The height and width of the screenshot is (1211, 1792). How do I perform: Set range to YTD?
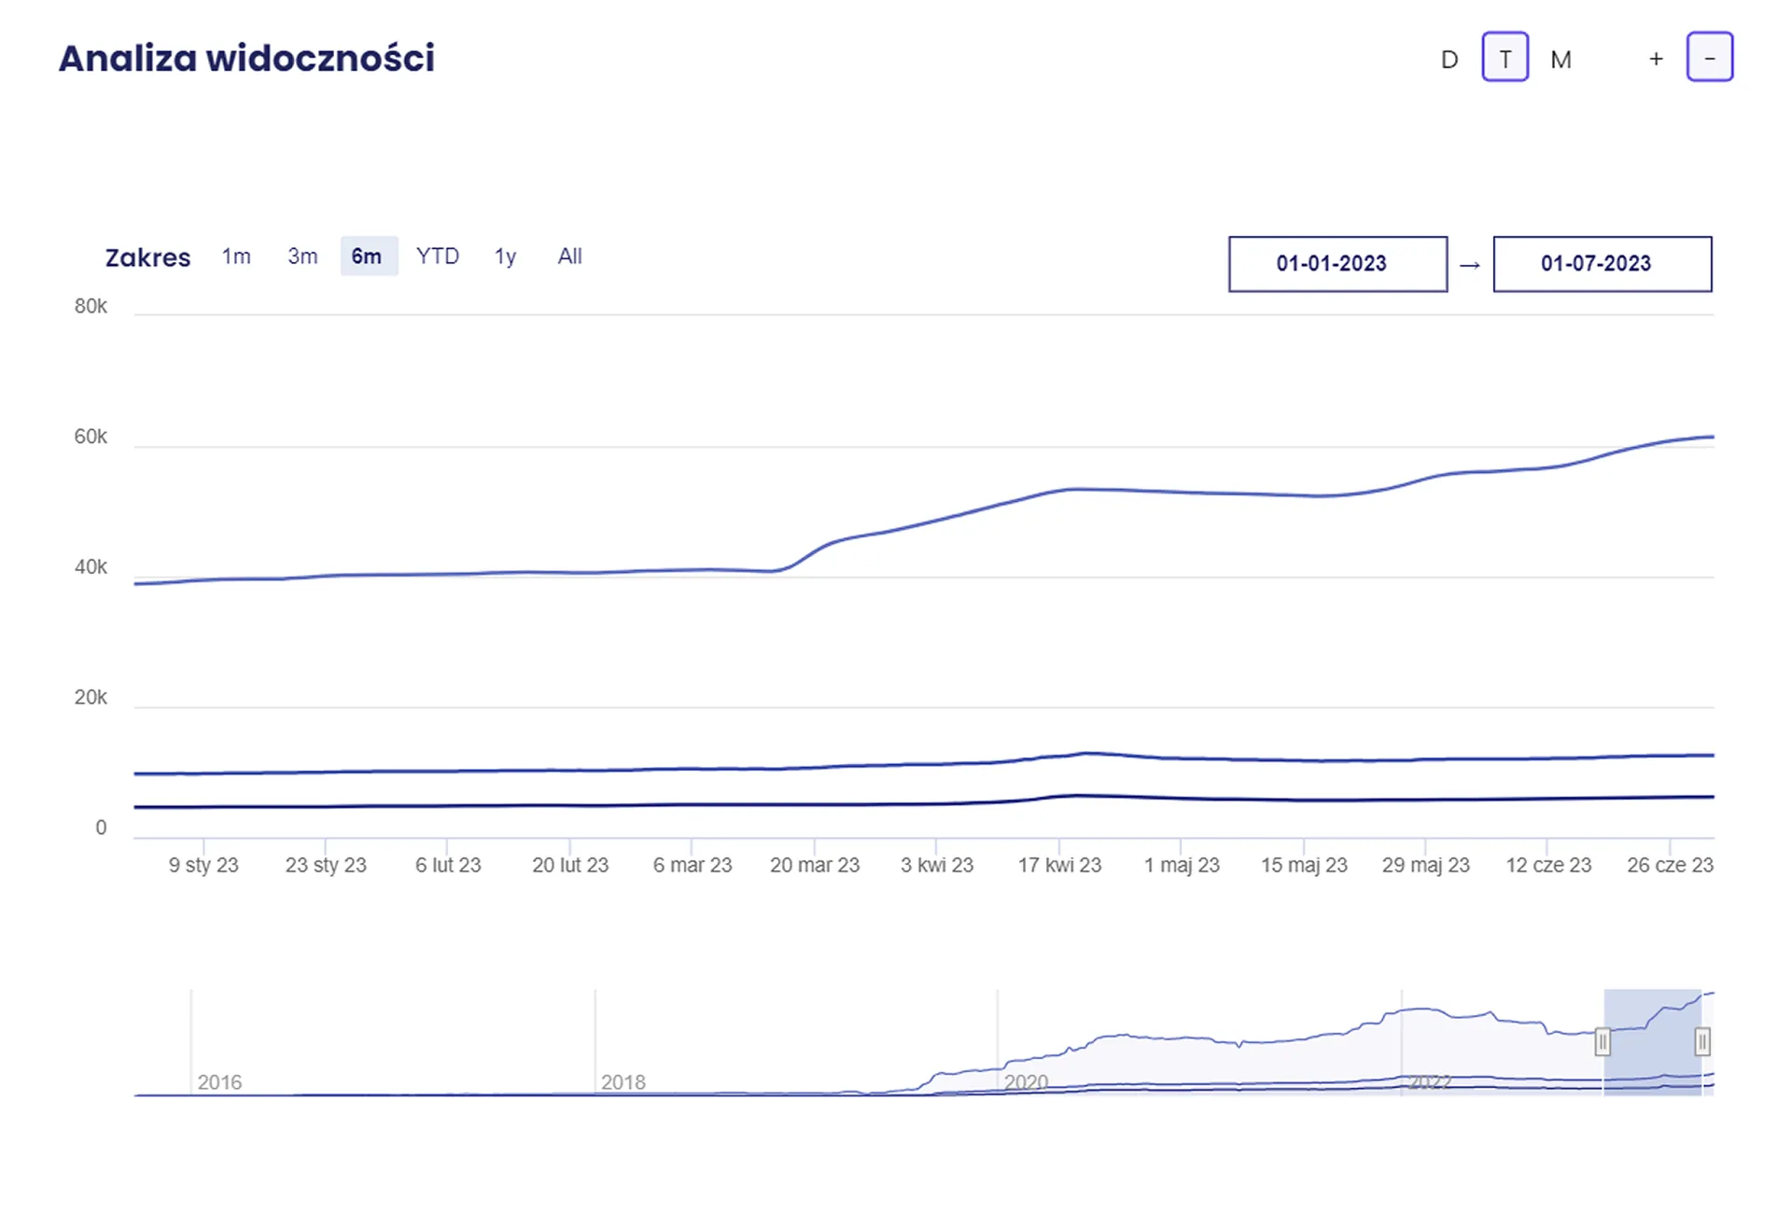pos(438,256)
